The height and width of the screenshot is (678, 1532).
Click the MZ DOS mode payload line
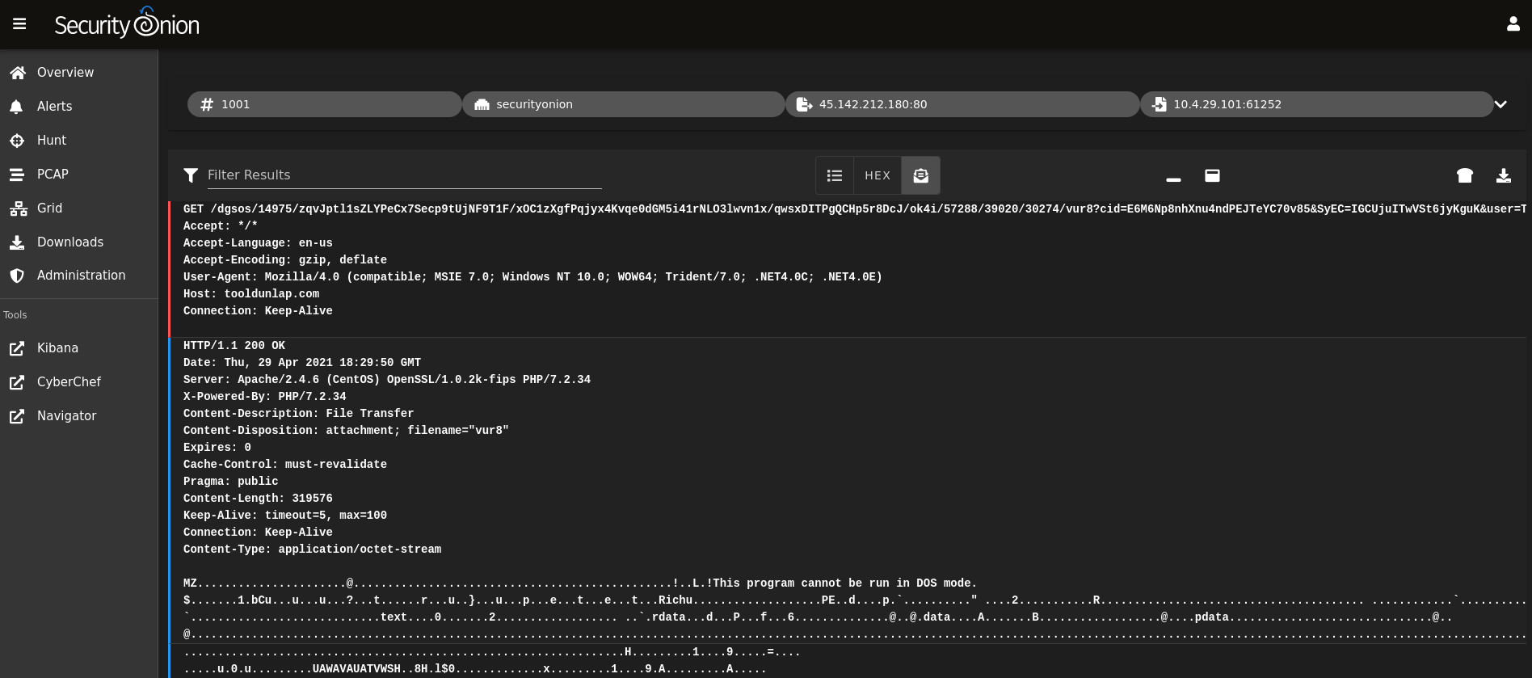tap(580, 583)
